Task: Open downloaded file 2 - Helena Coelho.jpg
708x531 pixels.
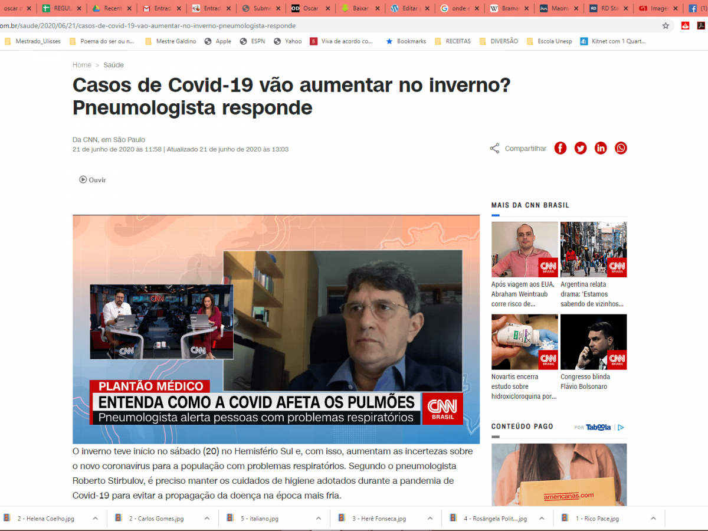Action: pyautogui.click(x=45, y=519)
